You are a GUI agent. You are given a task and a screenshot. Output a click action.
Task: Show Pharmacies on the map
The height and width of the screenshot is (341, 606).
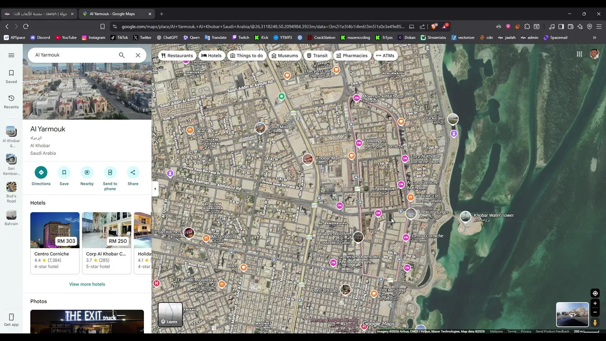pyautogui.click(x=352, y=55)
